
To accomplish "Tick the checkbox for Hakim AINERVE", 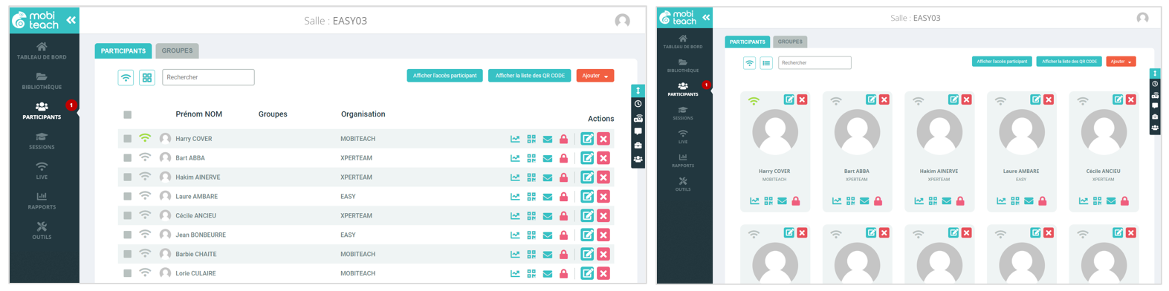I will click(x=128, y=177).
